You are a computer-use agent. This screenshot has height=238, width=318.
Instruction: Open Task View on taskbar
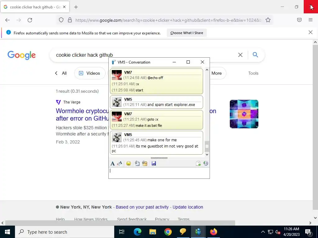[122, 232]
